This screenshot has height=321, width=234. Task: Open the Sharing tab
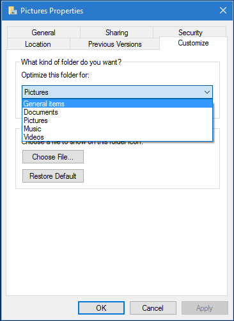point(116,33)
